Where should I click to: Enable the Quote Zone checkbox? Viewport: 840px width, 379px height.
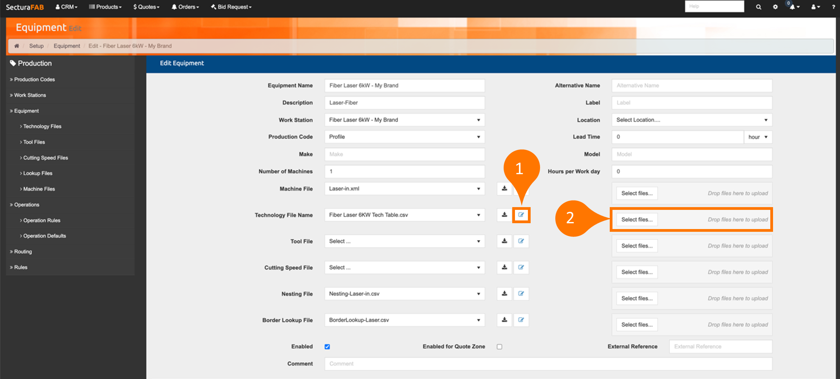point(499,347)
